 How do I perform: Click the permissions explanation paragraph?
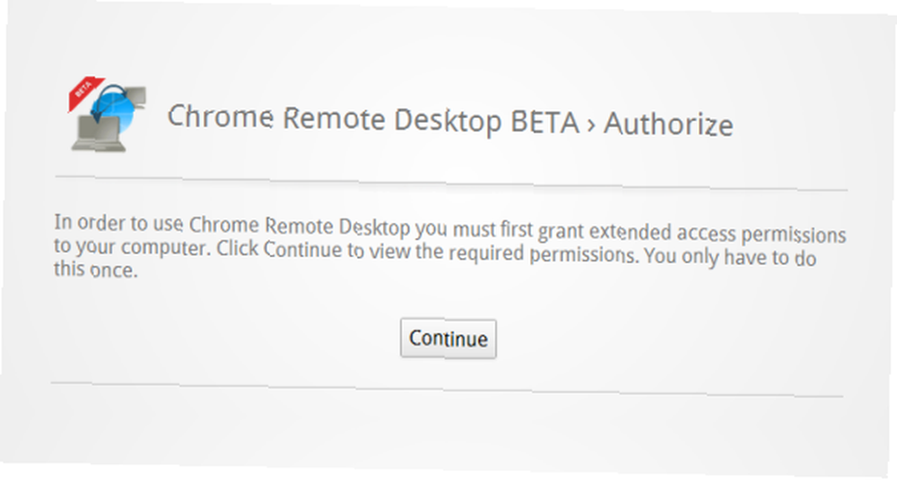click(449, 246)
